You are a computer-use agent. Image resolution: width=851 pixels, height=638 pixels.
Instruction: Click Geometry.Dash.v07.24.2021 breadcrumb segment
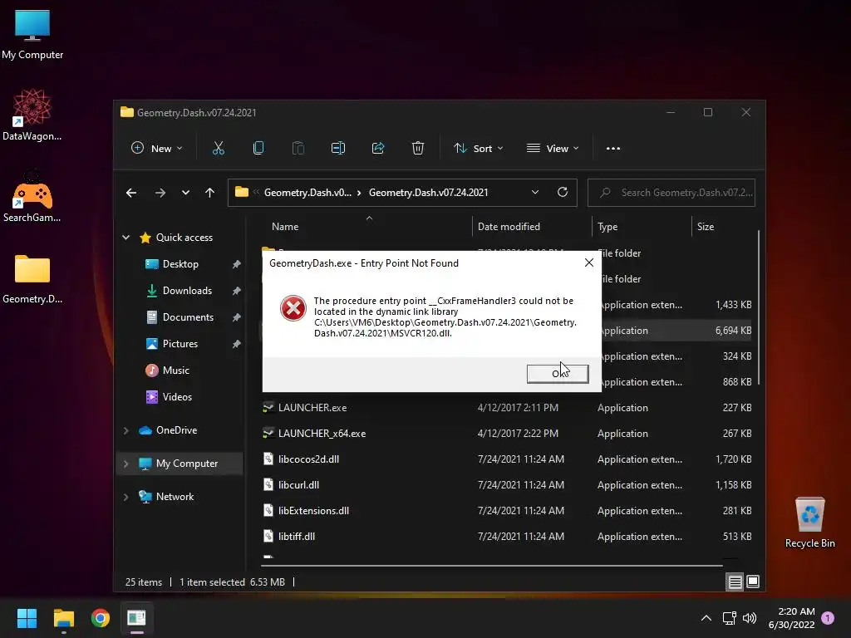pos(429,193)
